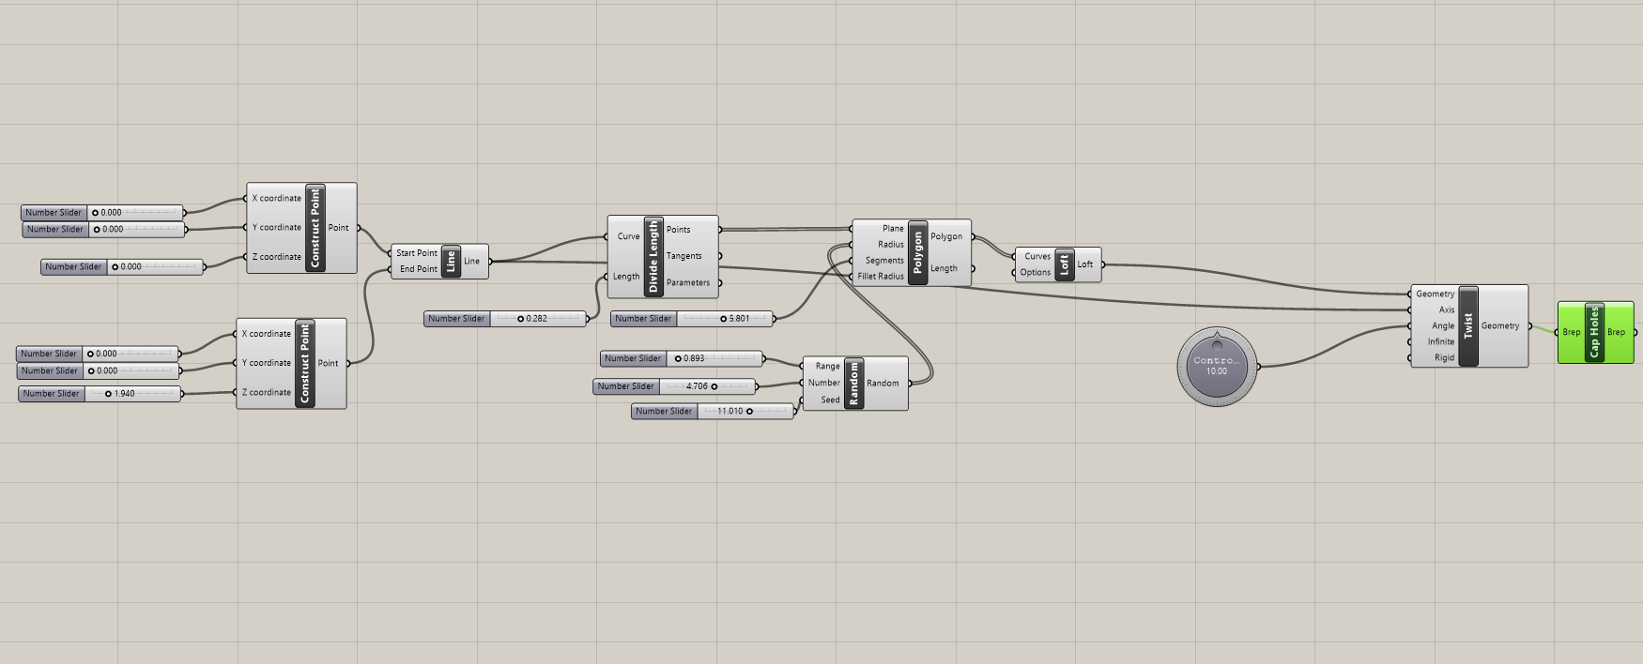The height and width of the screenshot is (664, 1643).
Task: Click the Number Slider with value 1.940
Action: (100, 394)
